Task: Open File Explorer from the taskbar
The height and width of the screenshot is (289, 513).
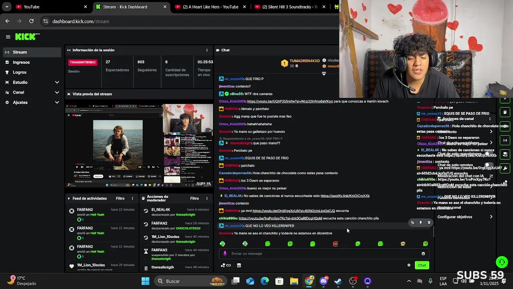Action: (x=294, y=281)
